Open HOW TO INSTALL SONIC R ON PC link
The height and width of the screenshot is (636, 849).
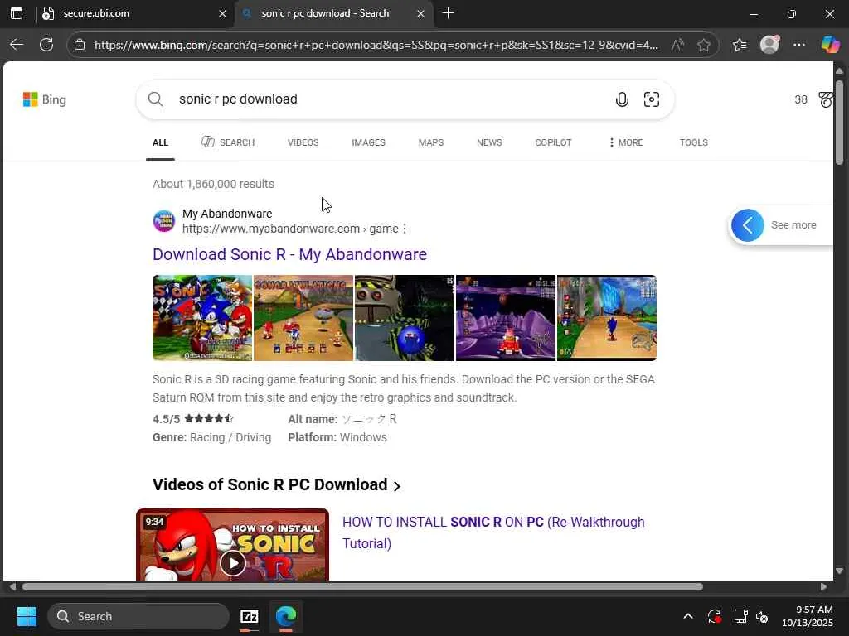point(493,532)
